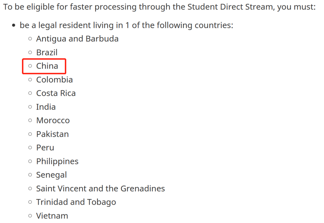Click the Morocco list entry

(53, 120)
